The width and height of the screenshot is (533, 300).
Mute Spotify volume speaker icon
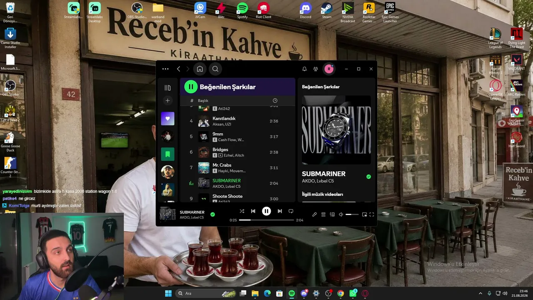point(341,215)
